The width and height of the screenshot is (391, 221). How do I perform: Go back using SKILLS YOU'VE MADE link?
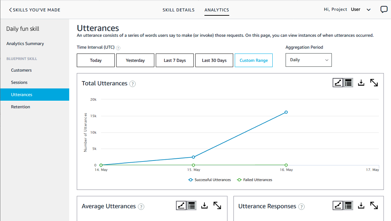[x=34, y=9]
